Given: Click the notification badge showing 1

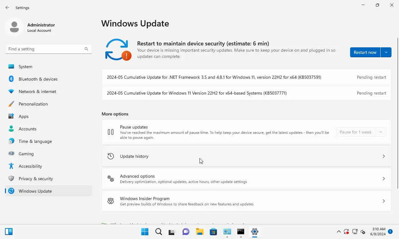Looking at the screenshot, I should pyautogui.click(x=390, y=232).
